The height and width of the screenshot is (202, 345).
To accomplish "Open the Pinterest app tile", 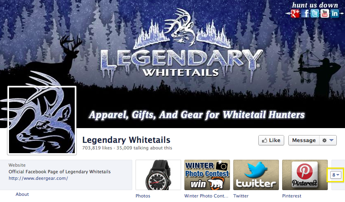I will tap(305, 175).
